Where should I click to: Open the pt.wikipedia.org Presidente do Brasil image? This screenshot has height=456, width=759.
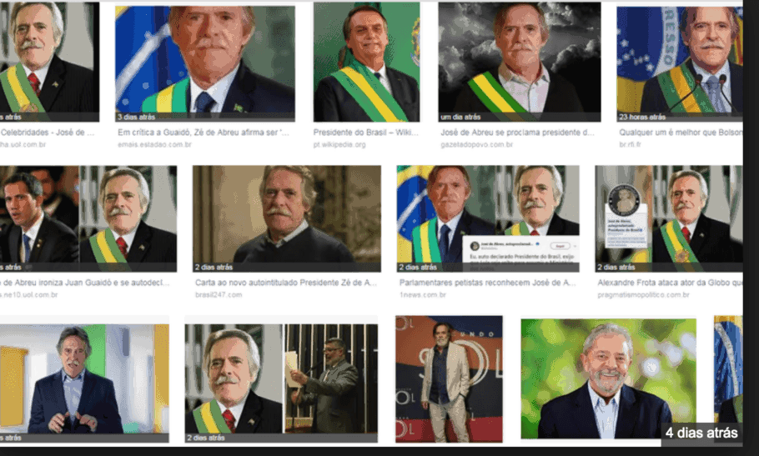coord(366,62)
